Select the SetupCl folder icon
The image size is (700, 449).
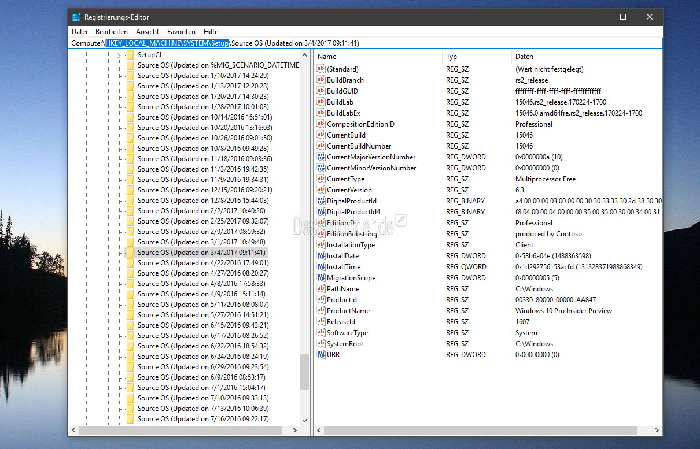[x=130, y=55]
